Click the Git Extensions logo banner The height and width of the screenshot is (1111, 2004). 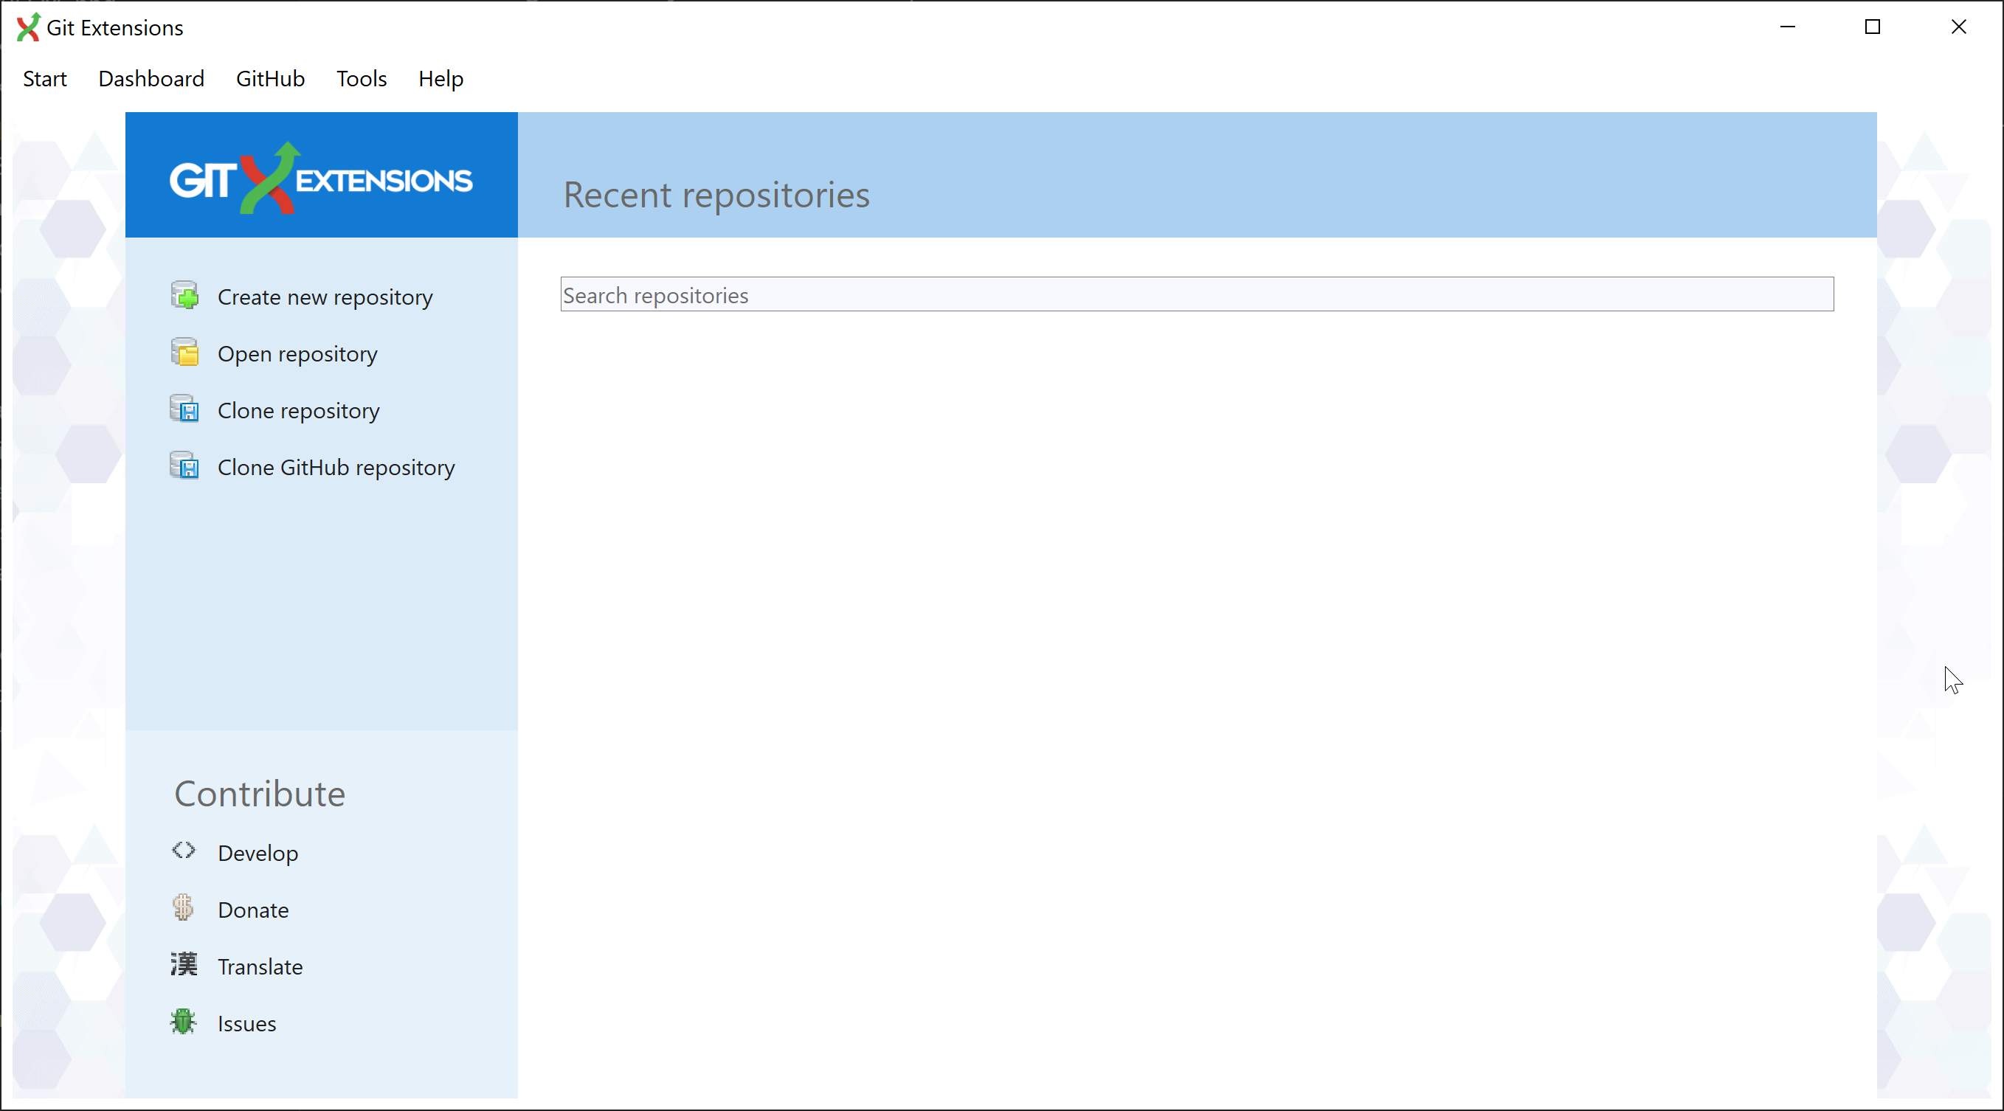point(320,179)
